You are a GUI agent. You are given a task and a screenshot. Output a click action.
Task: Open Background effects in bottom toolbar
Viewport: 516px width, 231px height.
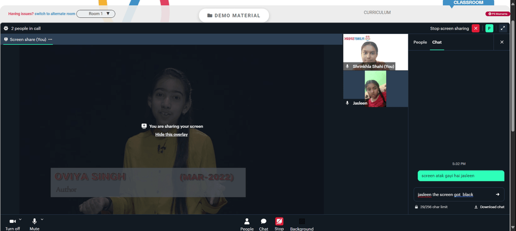coord(302,224)
